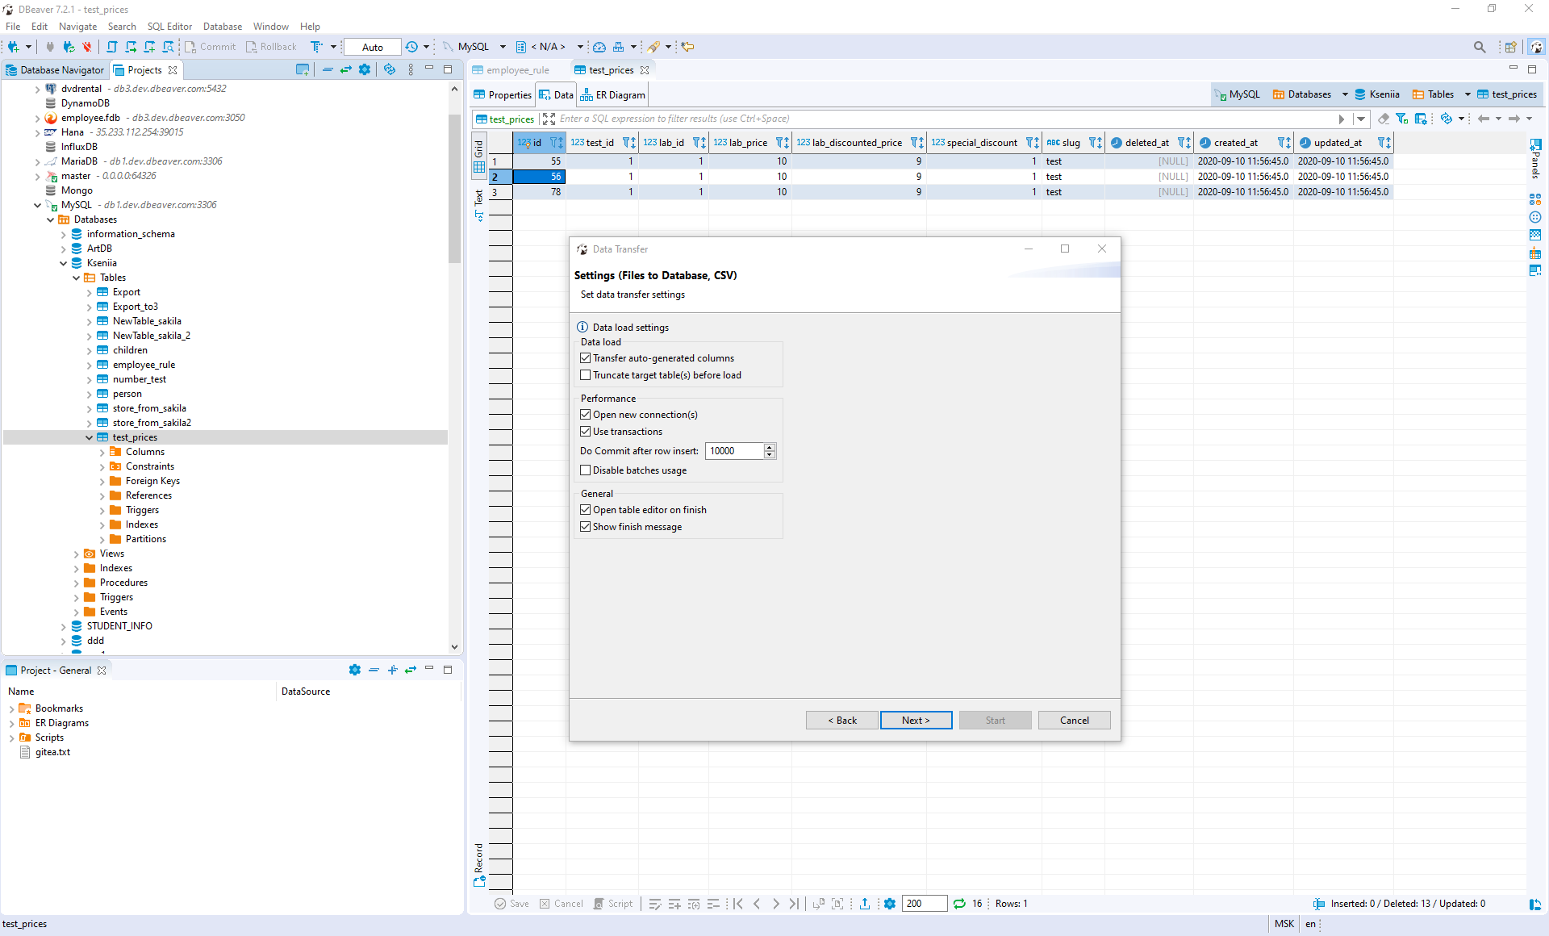Expand the Views folder in navigator
Screen dimensions: 1549x936
77,554
